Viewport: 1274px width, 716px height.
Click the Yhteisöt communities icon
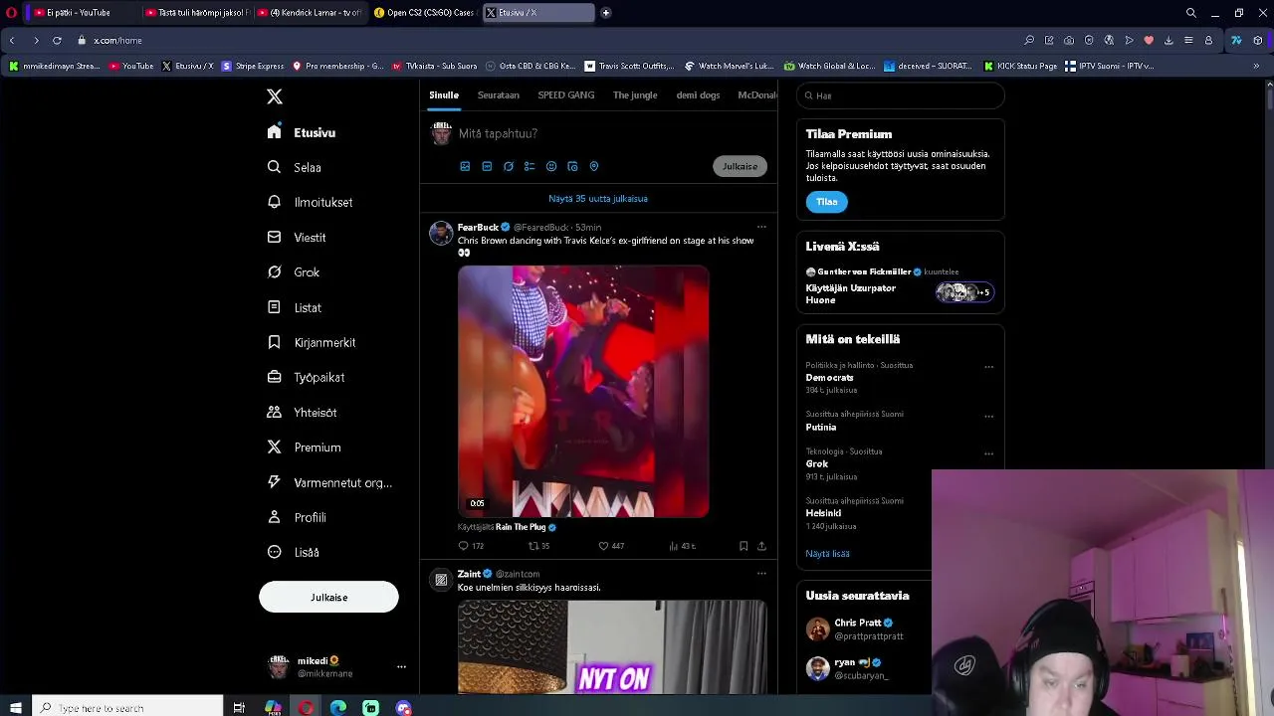click(274, 412)
